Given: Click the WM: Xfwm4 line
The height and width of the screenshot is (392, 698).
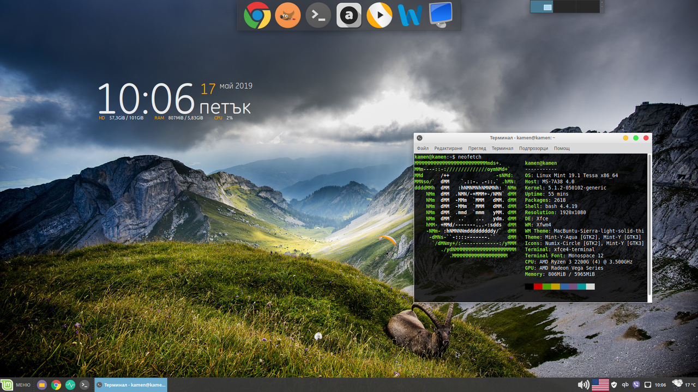Looking at the screenshot, I should tap(538, 225).
